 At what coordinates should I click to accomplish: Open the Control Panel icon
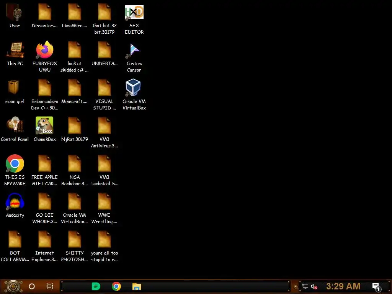point(15,129)
